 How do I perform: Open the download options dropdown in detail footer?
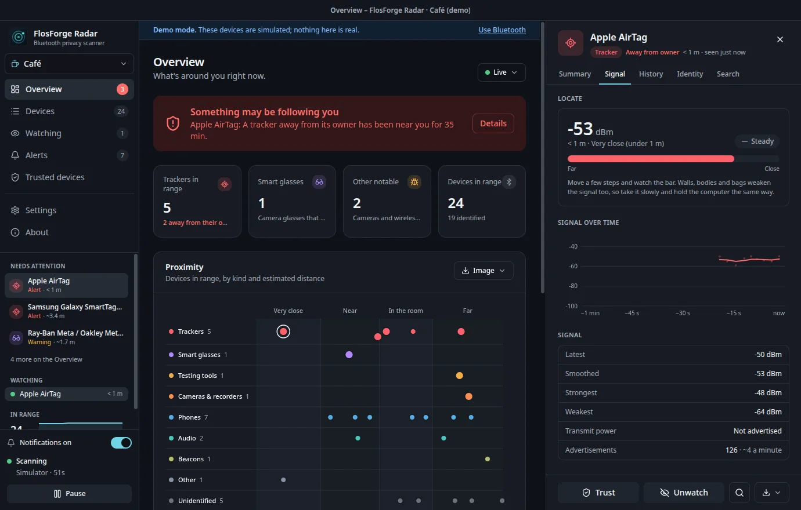click(772, 493)
